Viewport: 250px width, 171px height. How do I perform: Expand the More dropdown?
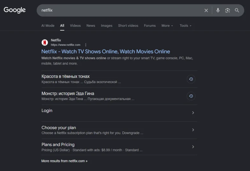click(167, 26)
